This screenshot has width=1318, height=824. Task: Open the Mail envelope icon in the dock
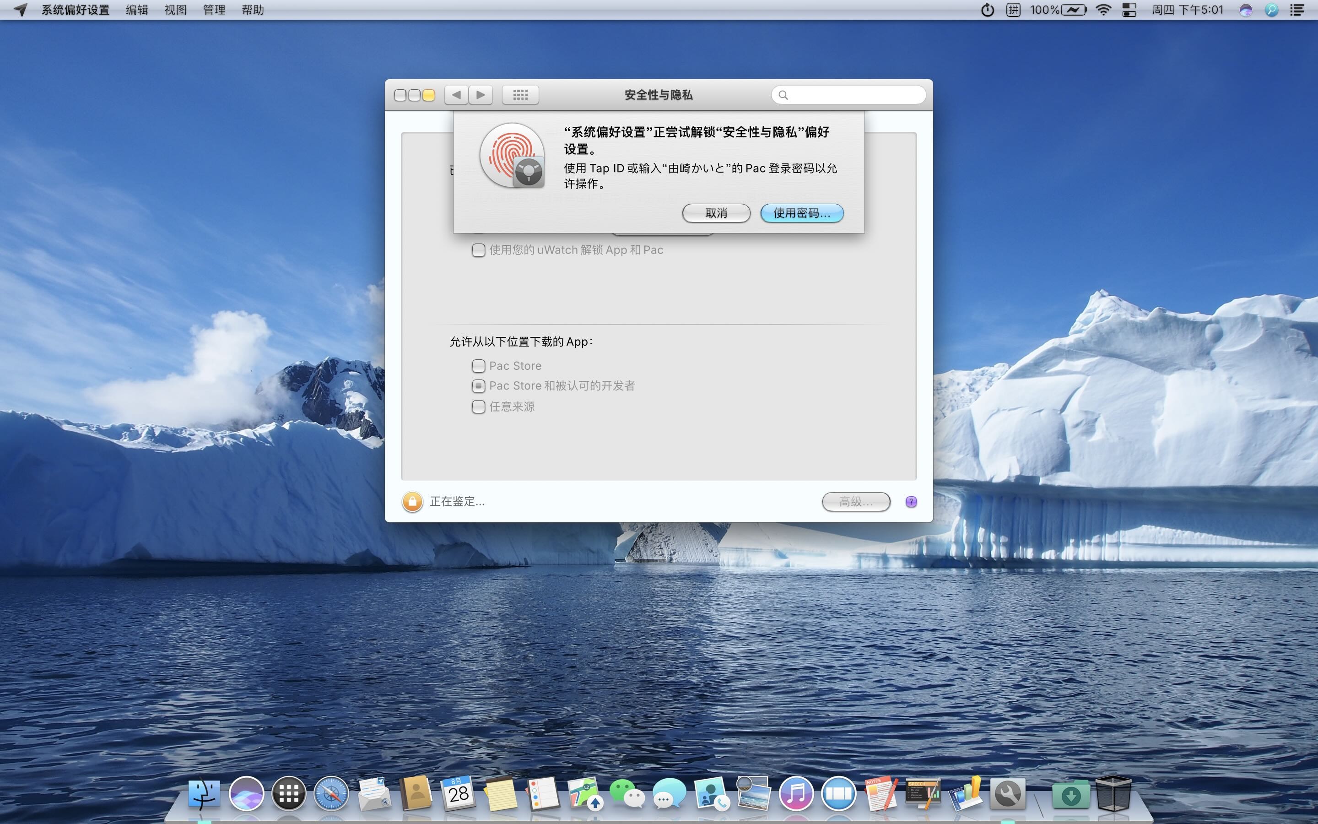coord(374,793)
